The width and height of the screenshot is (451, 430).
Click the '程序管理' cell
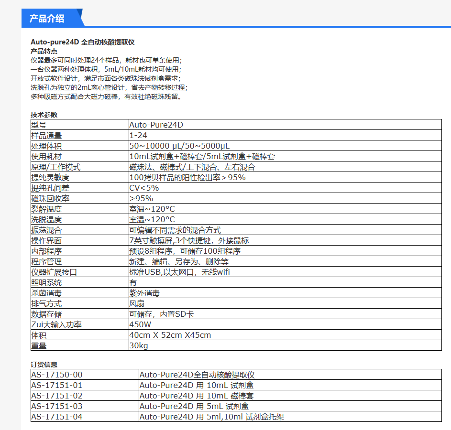pos(80,261)
